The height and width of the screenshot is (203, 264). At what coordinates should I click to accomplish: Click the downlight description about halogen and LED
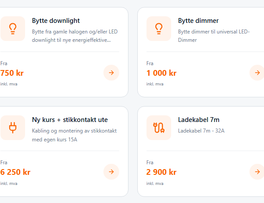[75, 36]
